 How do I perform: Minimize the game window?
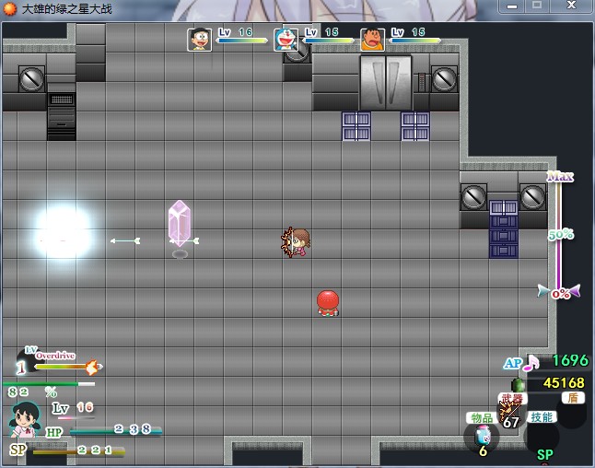point(512,6)
